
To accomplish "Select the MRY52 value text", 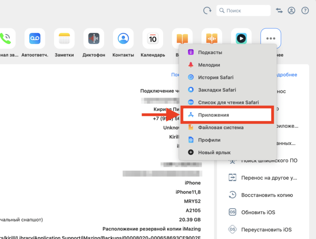I will (192, 202).
